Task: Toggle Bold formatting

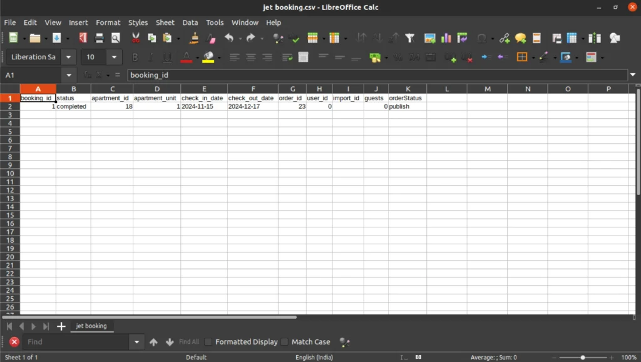Action: pos(135,58)
